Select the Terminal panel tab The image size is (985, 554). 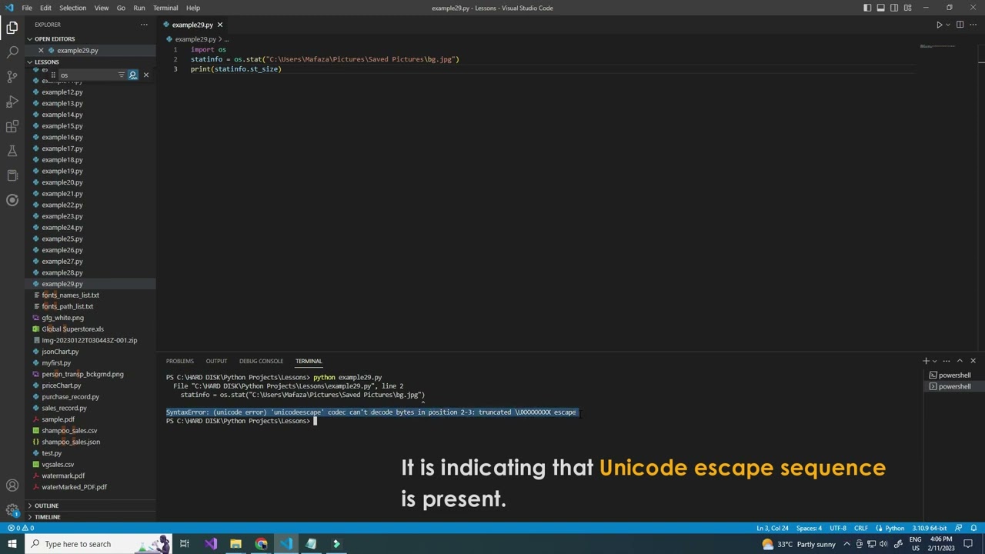[309, 361]
